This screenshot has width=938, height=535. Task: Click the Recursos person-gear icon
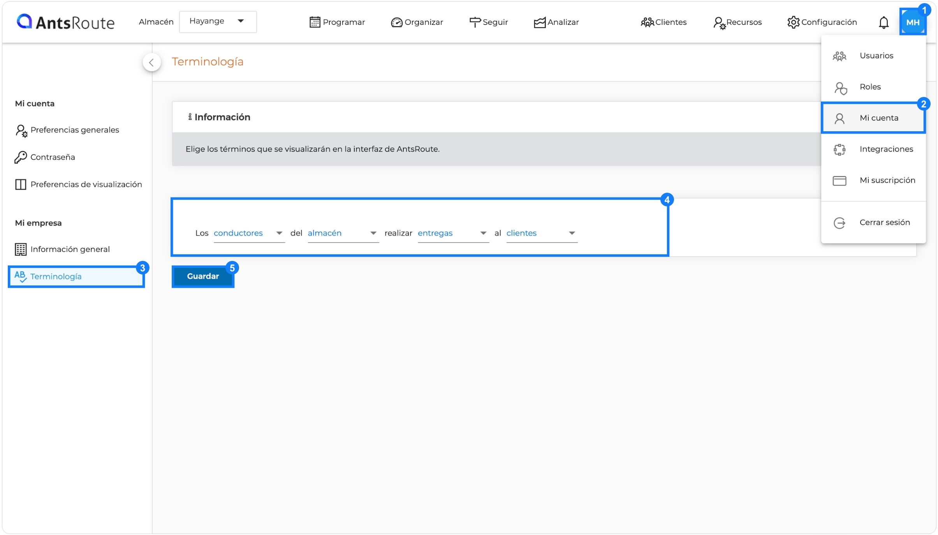click(x=720, y=23)
